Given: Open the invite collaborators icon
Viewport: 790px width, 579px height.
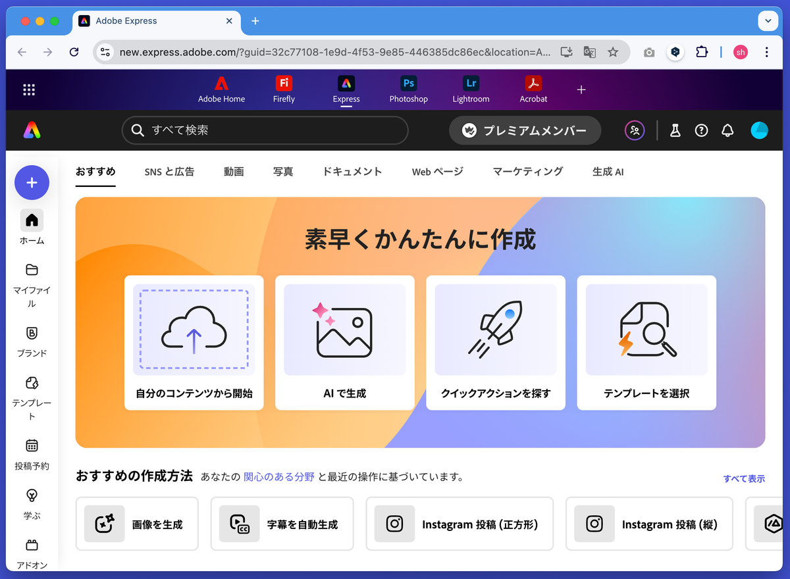Looking at the screenshot, I should coord(635,130).
